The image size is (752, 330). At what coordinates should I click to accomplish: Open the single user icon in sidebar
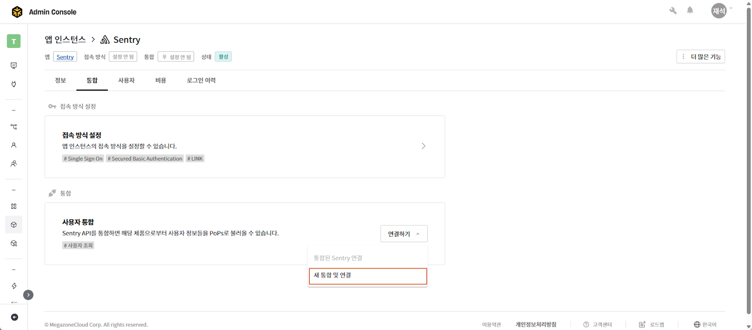pyautogui.click(x=14, y=145)
